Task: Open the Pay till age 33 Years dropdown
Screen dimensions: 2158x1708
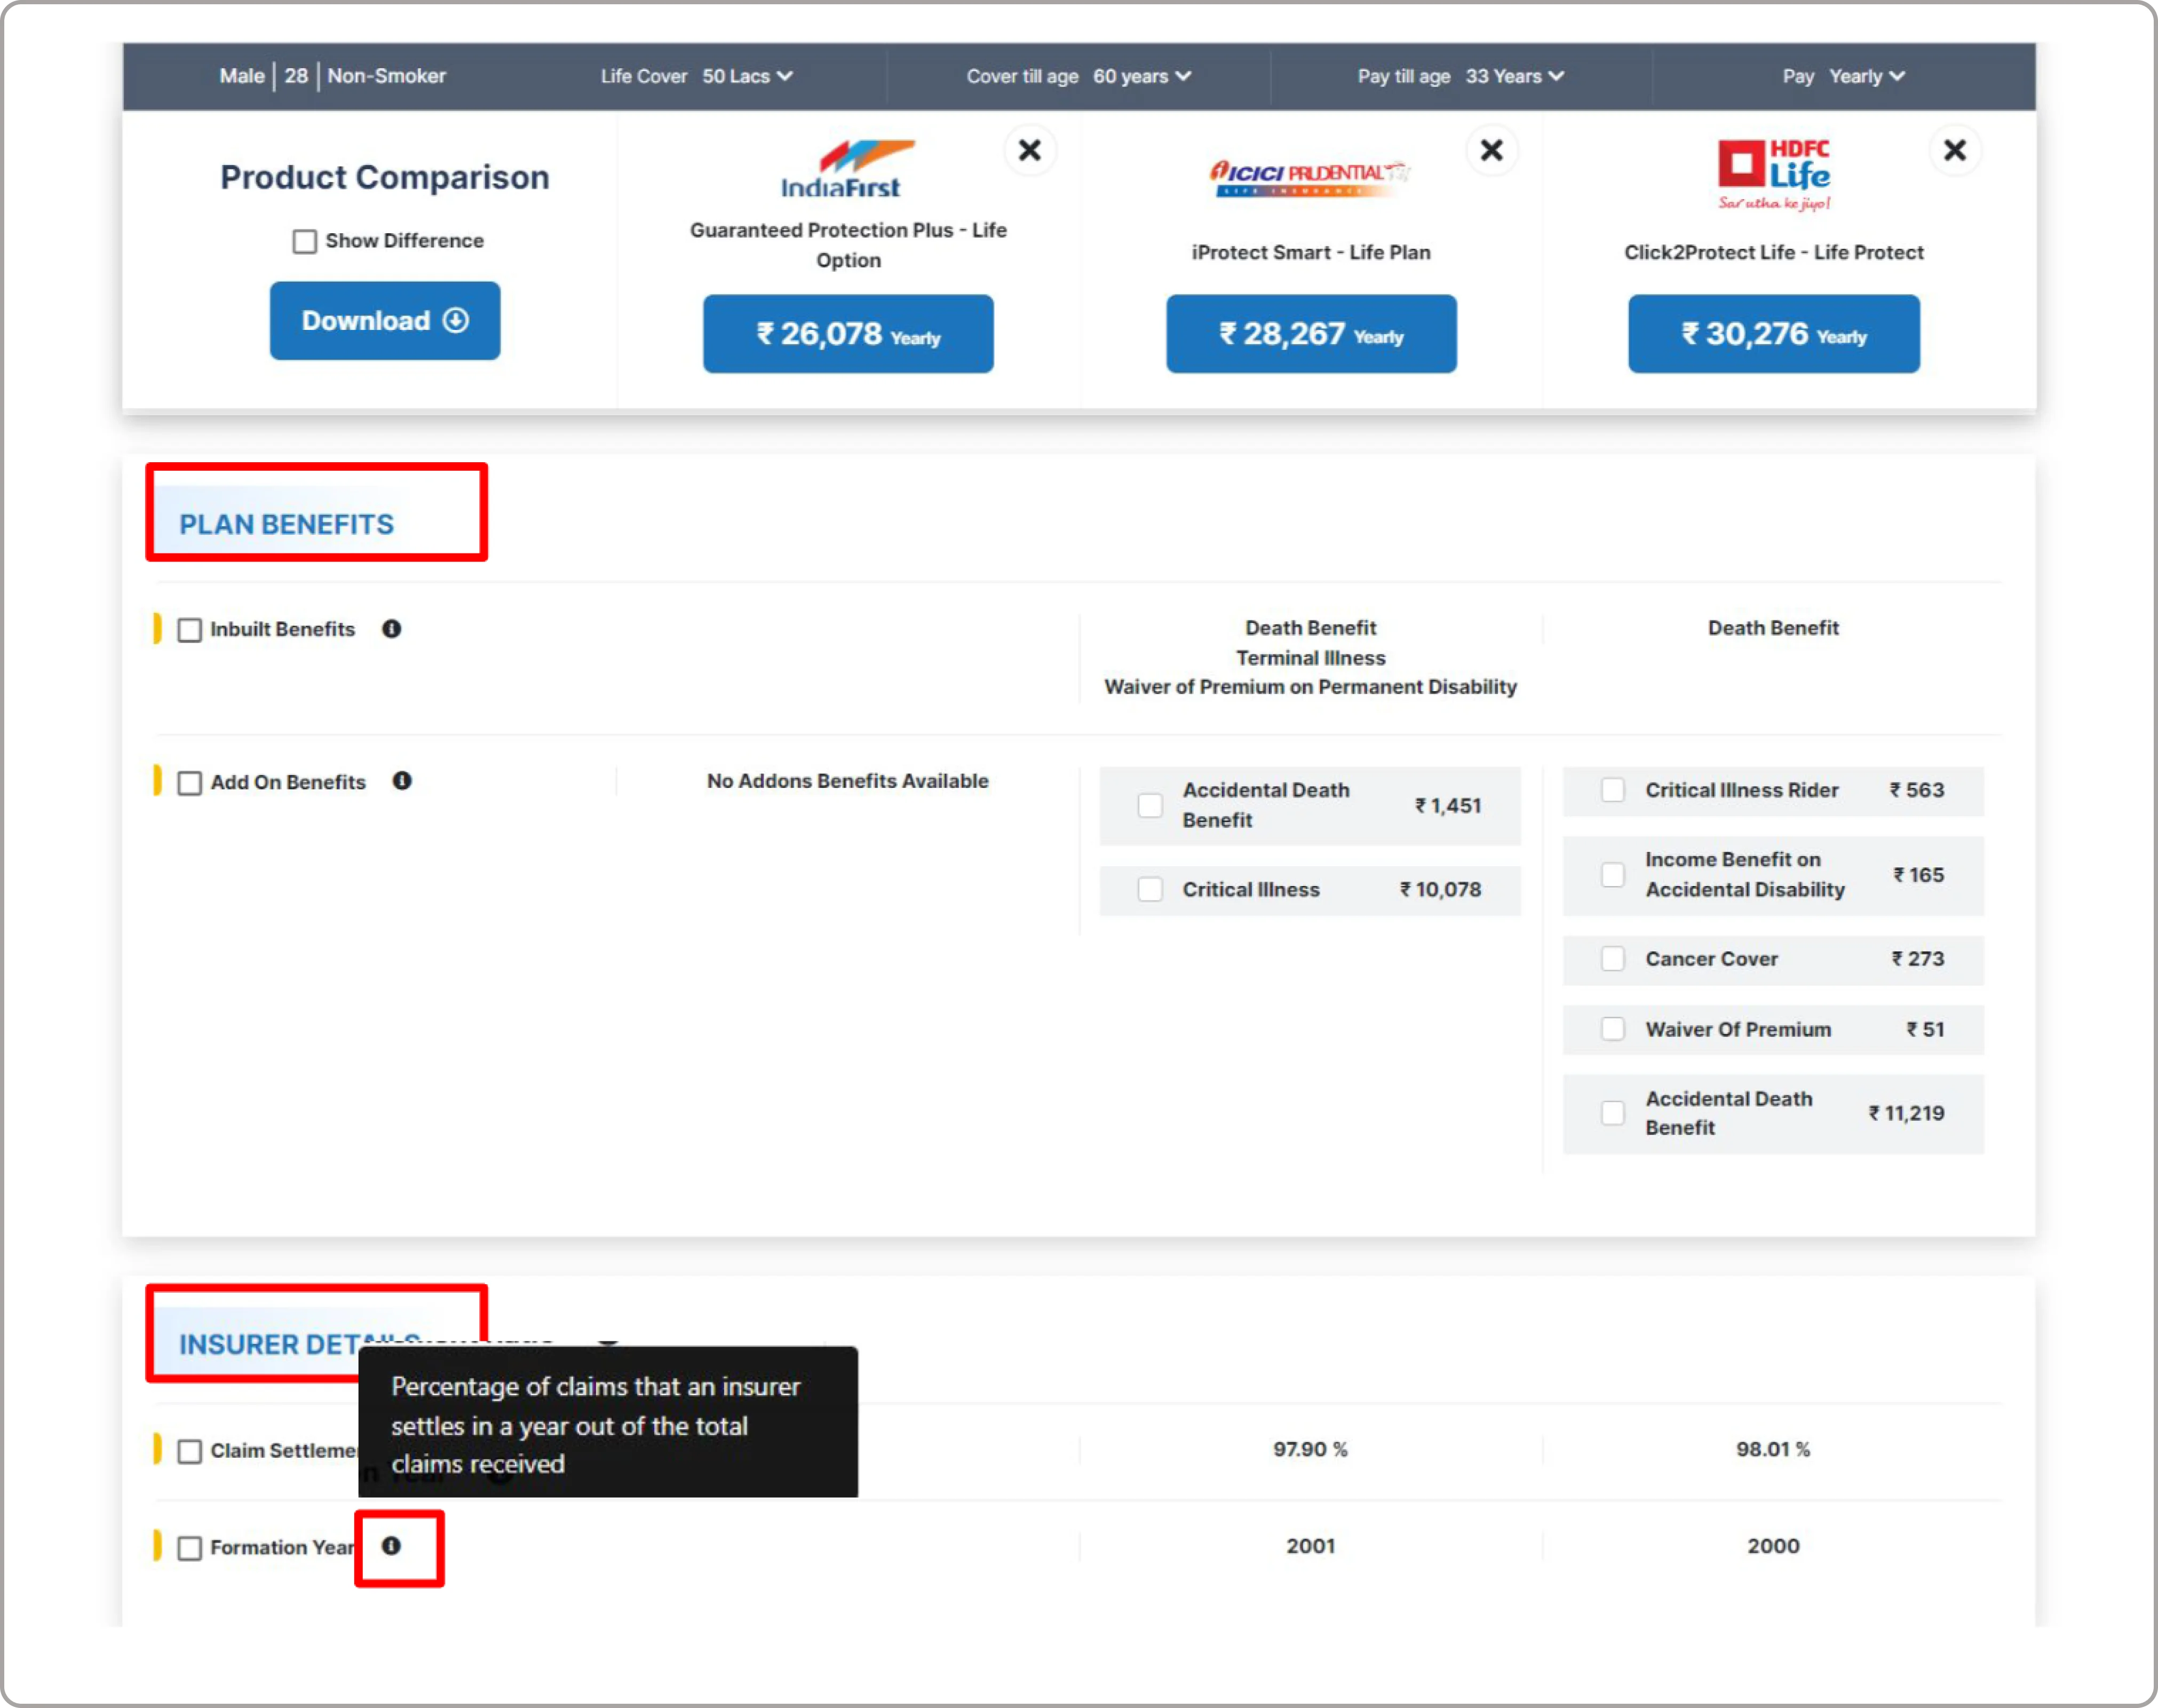Action: pos(1461,76)
